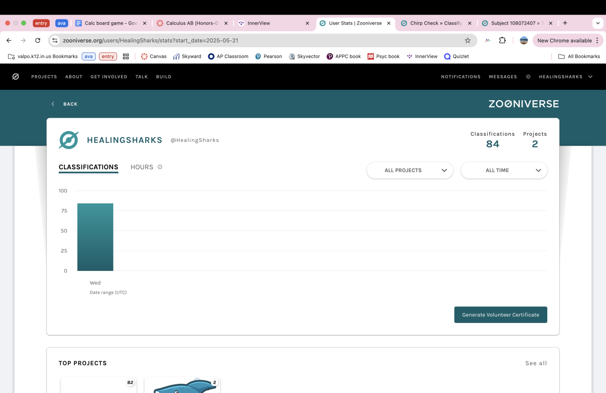
Task: Click the Hours info icon
Action: pos(160,167)
